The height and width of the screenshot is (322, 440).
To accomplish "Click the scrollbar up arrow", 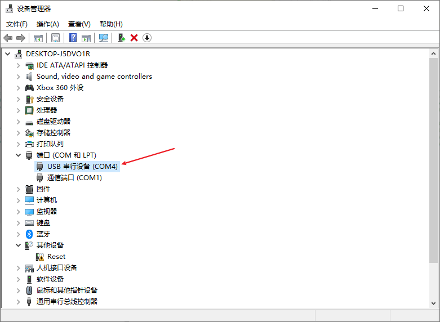I will point(433,53).
